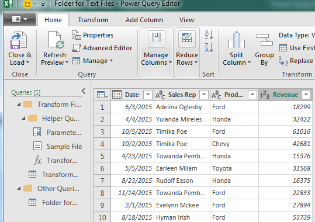Select the Transform Sample table query
The width and height of the screenshot is (315, 222).
pos(54,174)
